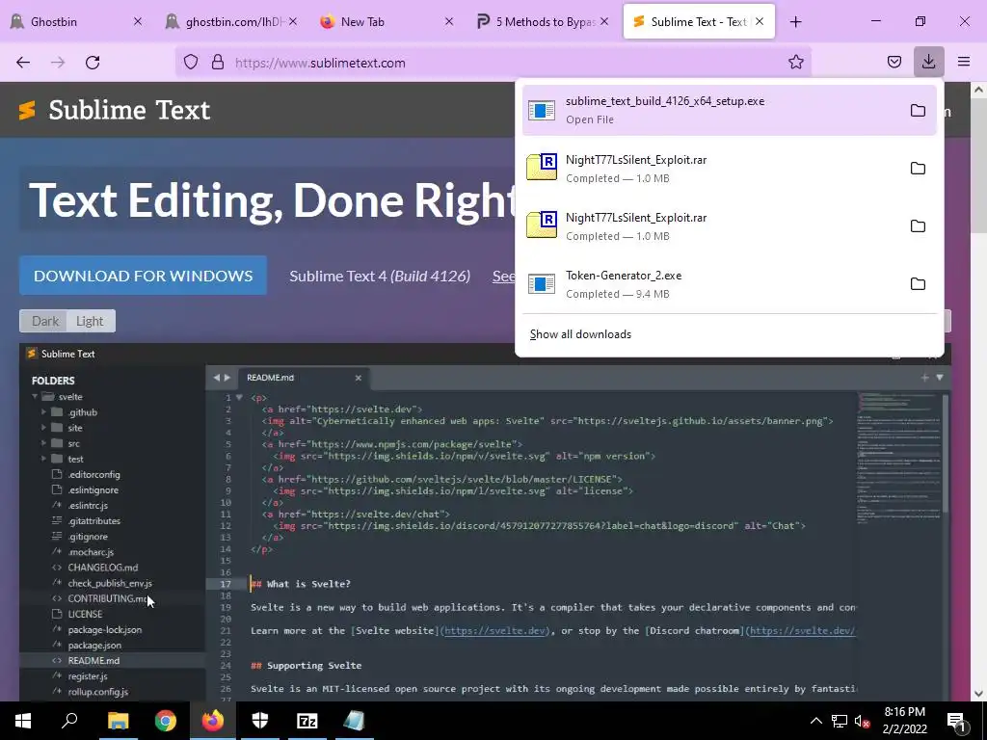This screenshot has height=740, width=987.
Task: Show first NightT77LsSilent_Exploit.rar in folder
Action: [918, 169]
